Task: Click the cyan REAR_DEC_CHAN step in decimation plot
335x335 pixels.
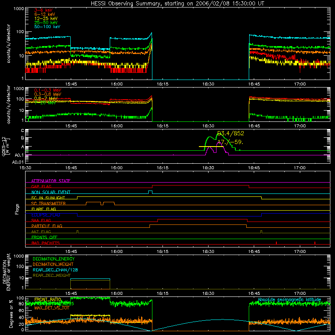Action: click(90, 279)
